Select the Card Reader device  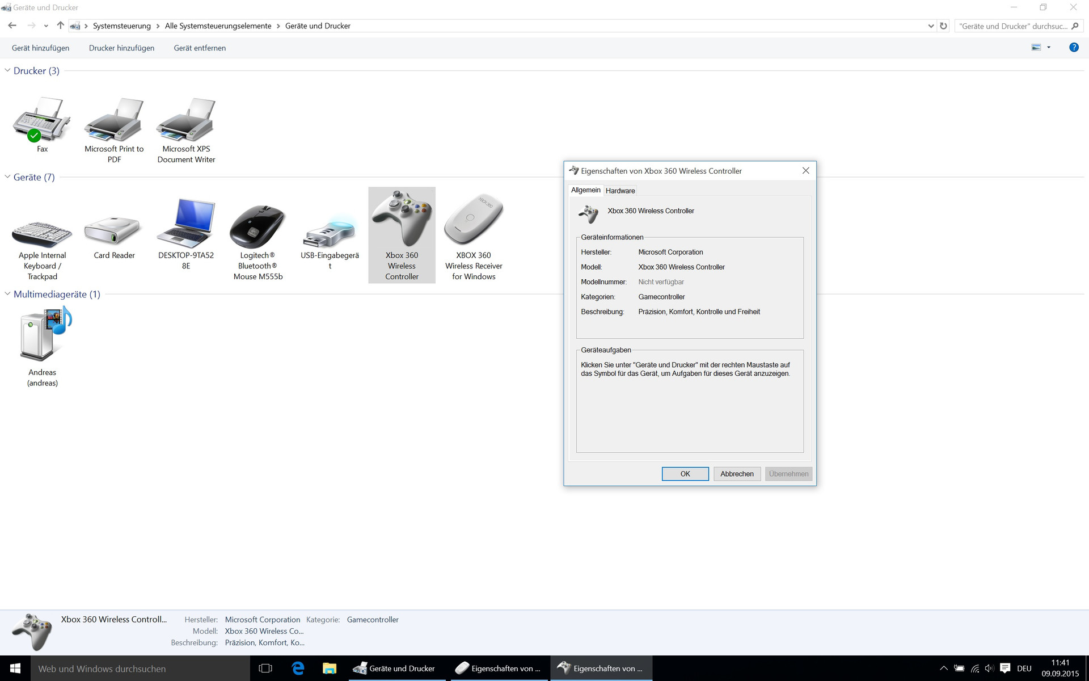pos(114,230)
